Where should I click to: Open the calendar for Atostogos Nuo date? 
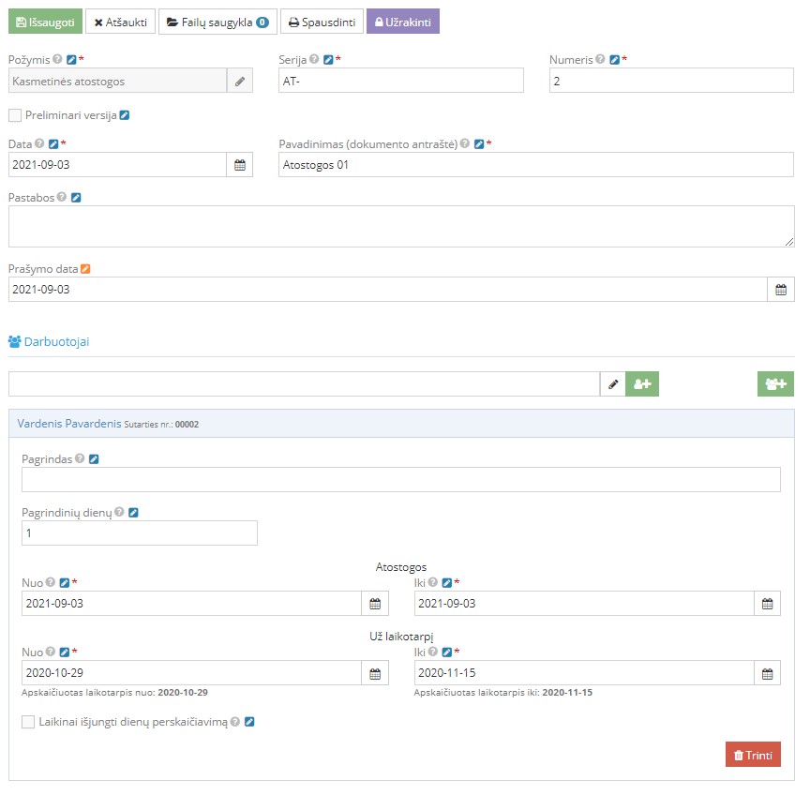pyautogui.click(x=375, y=604)
